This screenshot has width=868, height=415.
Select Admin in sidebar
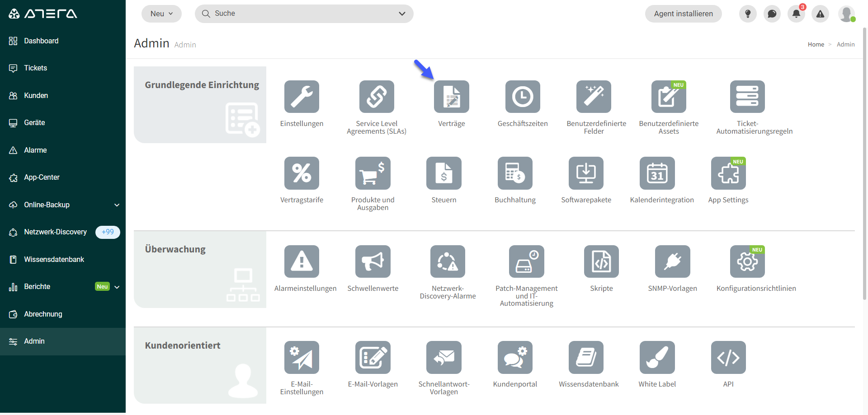(63, 341)
